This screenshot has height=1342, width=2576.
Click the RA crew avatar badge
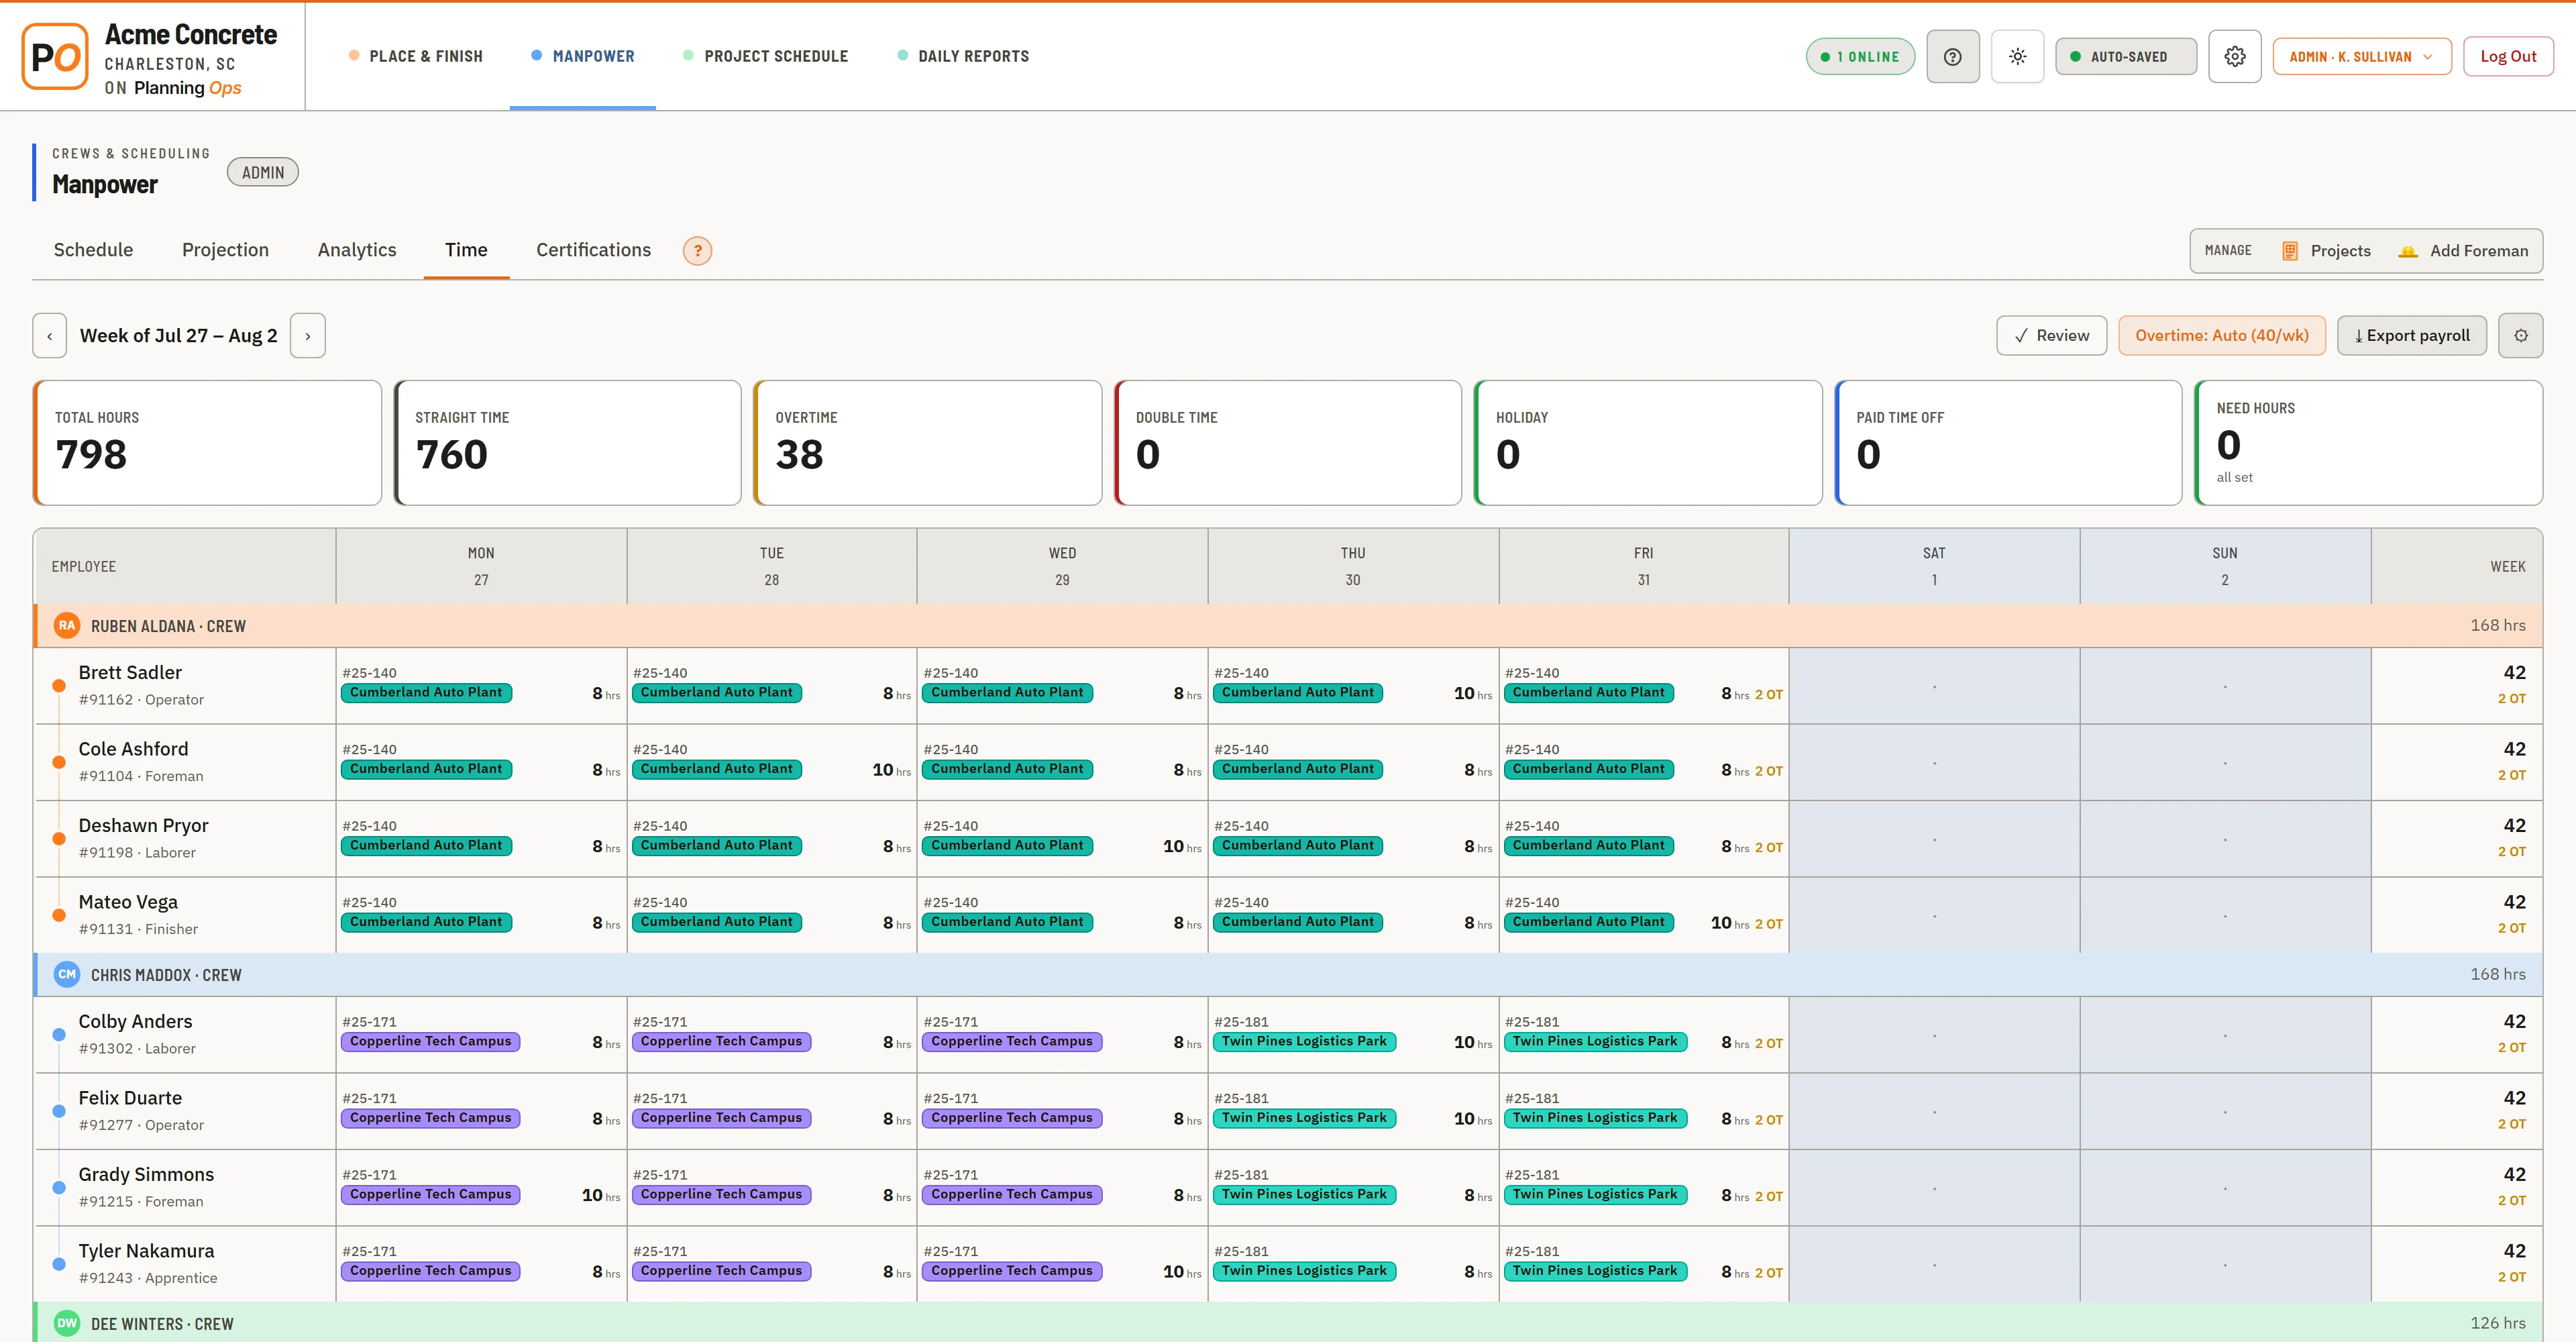click(67, 626)
